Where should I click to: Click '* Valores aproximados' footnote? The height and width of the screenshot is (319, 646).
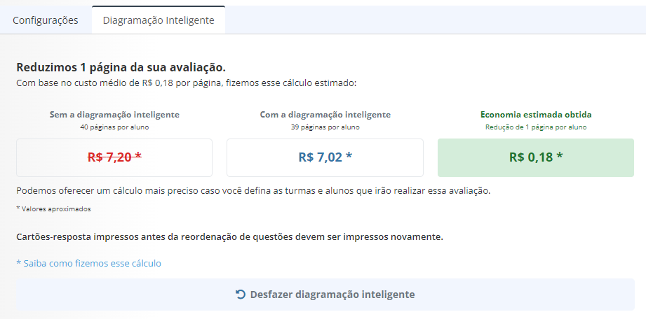click(x=53, y=209)
